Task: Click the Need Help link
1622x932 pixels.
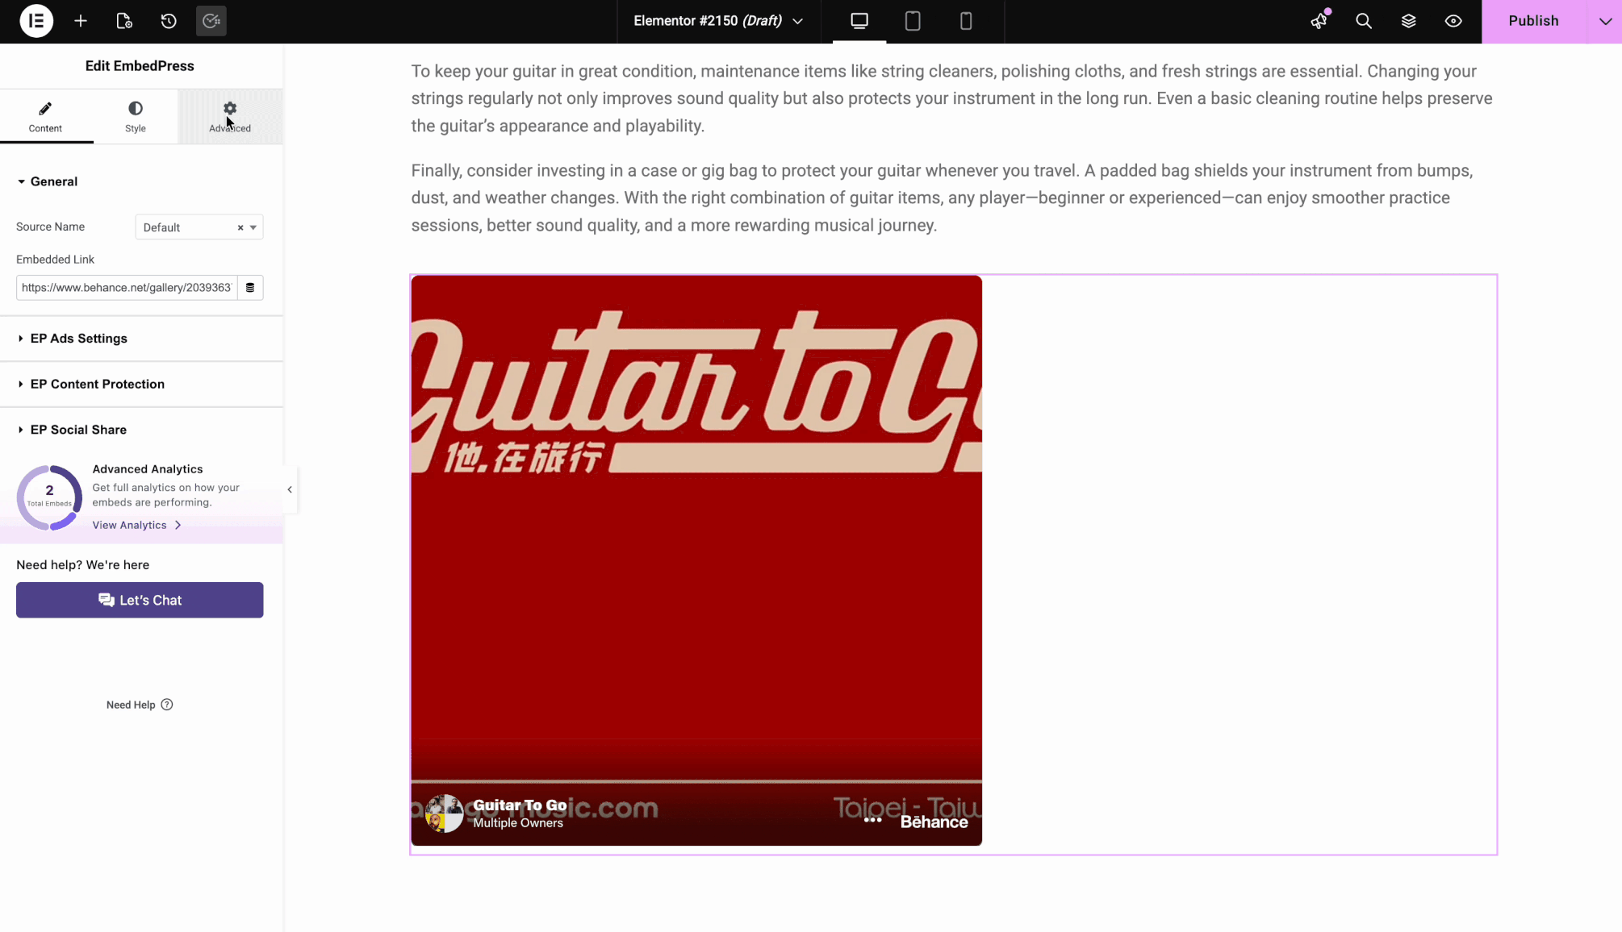Action: coord(140,705)
